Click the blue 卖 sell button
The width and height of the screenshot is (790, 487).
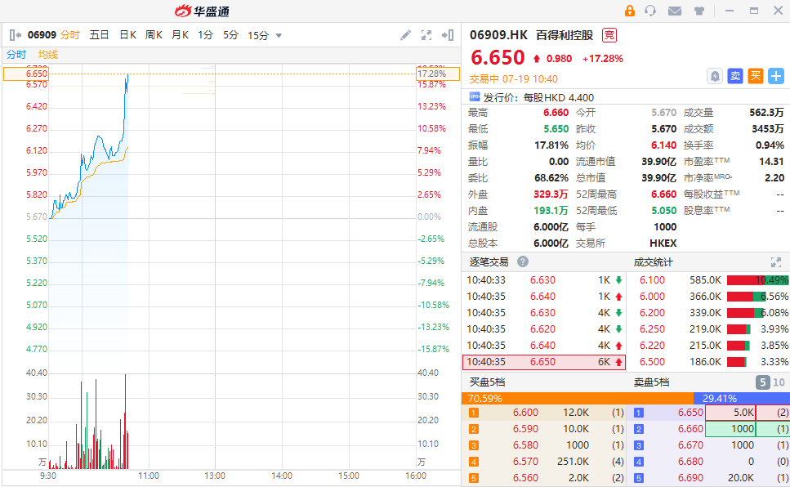tap(735, 76)
